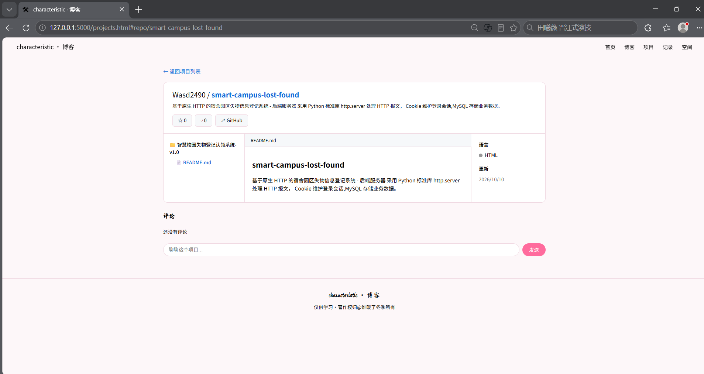Click the browser search box
Viewport: 704px width, 374px height.
pos(580,28)
